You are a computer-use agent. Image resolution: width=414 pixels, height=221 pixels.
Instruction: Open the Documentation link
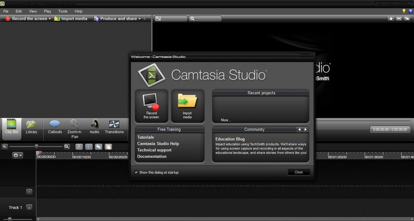tap(152, 156)
